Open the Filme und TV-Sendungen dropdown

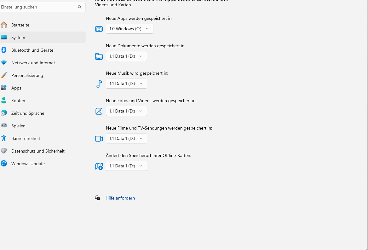pos(127,138)
